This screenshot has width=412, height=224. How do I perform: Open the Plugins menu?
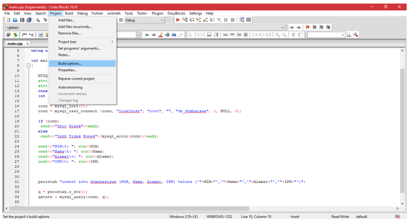158,13
